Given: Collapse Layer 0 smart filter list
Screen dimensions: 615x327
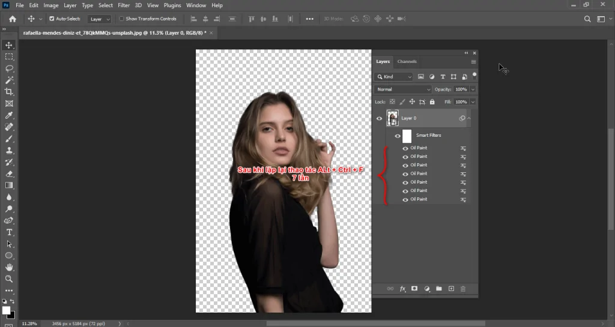Looking at the screenshot, I should point(468,118).
